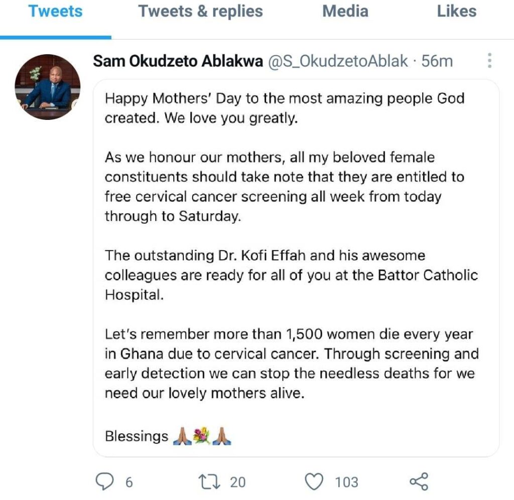View the 103 likes count
The width and height of the screenshot is (514, 500).
pyautogui.click(x=346, y=482)
